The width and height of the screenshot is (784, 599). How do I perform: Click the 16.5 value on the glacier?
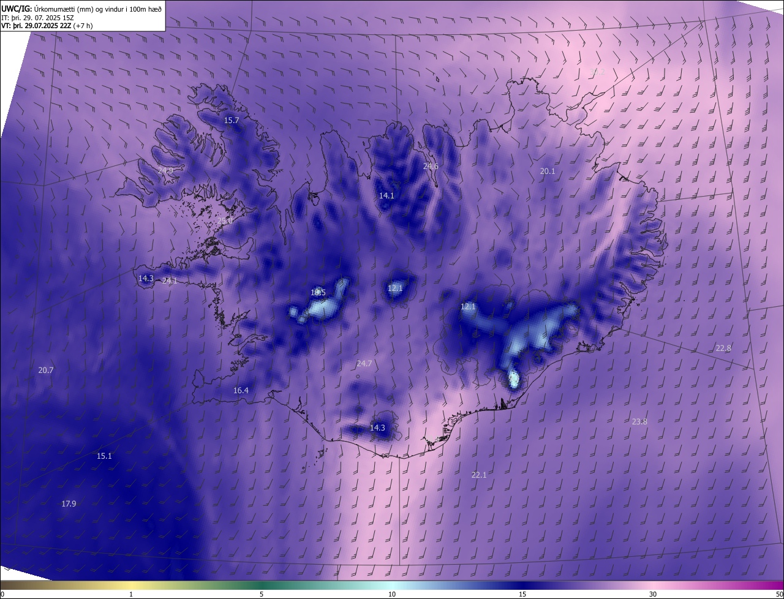pyautogui.click(x=318, y=293)
